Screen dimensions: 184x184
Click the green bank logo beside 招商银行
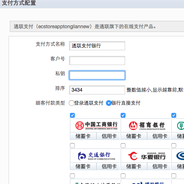coord(180,126)
